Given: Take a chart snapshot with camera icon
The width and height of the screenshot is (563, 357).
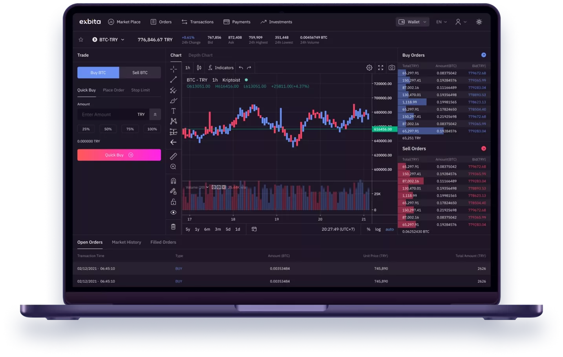Looking at the screenshot, I should click(391, 67).
